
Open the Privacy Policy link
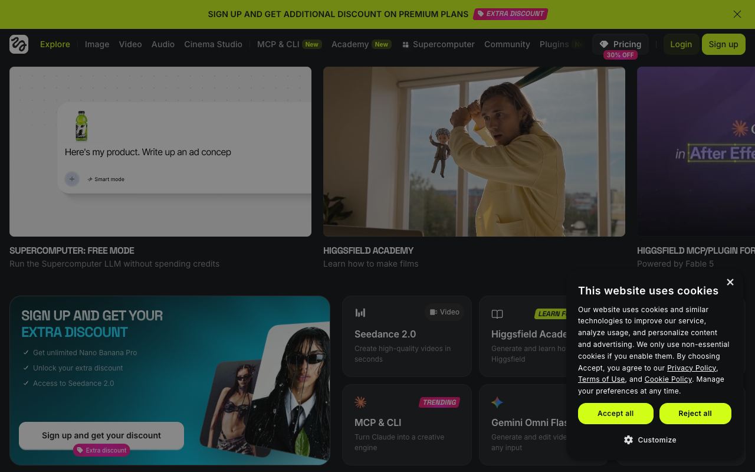tap(691, 368)
